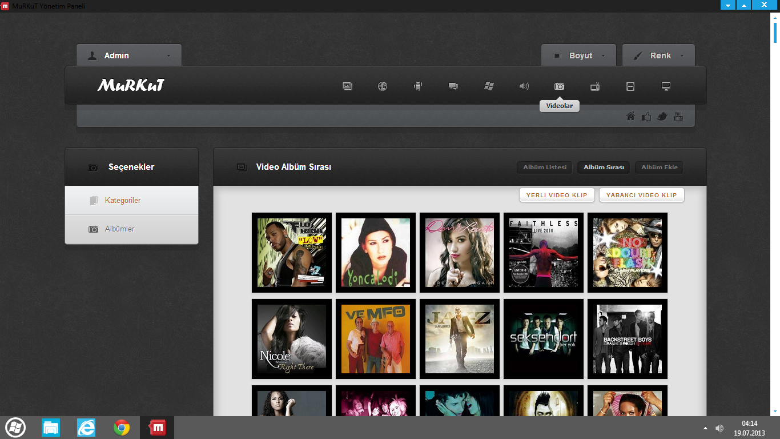Open the Admin user dropdown
Image resolution: width=780 pixels, height=439 pixels.
coord(129,55)
